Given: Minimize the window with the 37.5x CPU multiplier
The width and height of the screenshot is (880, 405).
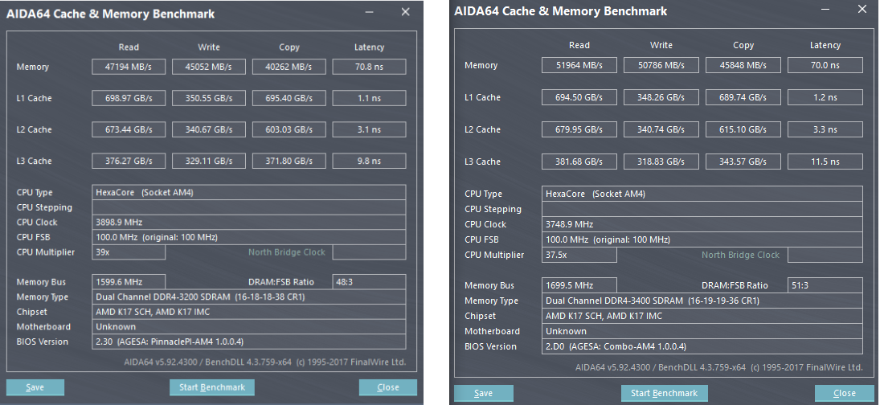Looking at the screenshot, I should coord(825,10).
